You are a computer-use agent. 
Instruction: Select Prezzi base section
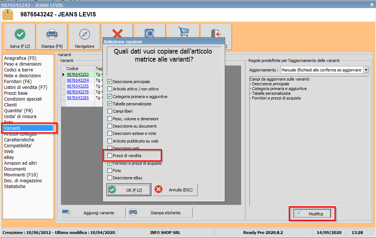point(16,93)
